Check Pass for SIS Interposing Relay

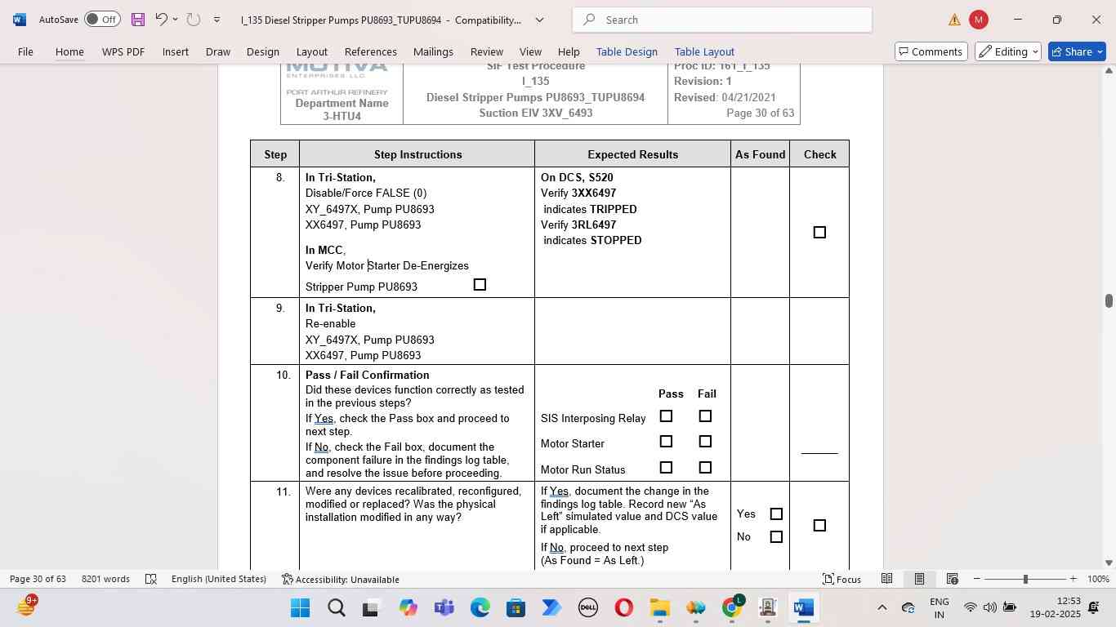pos(666,416)
